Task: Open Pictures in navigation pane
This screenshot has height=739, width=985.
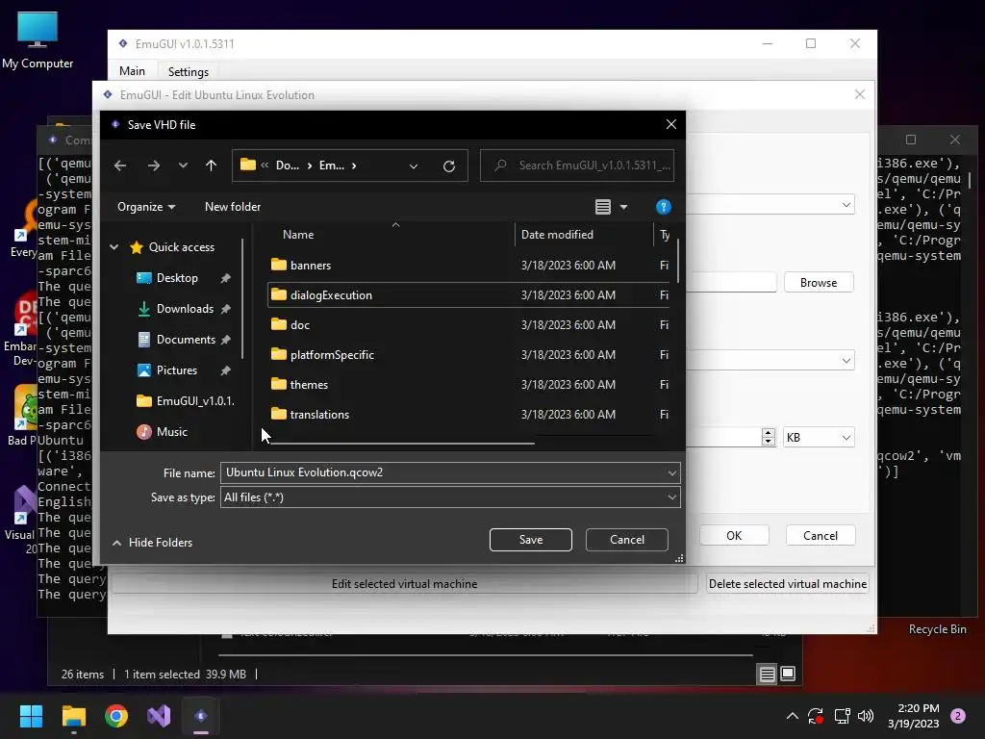Action: point(177,370)
